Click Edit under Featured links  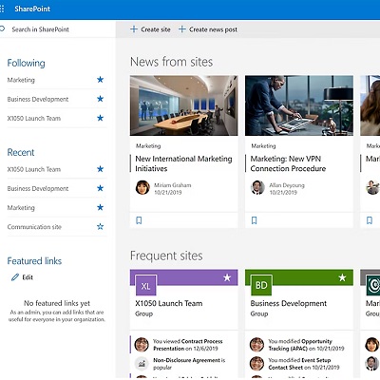click(28, 277)
